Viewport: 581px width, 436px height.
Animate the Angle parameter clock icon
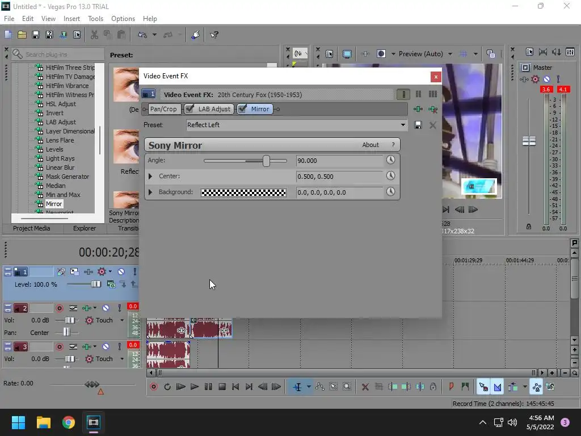(390, 160)
